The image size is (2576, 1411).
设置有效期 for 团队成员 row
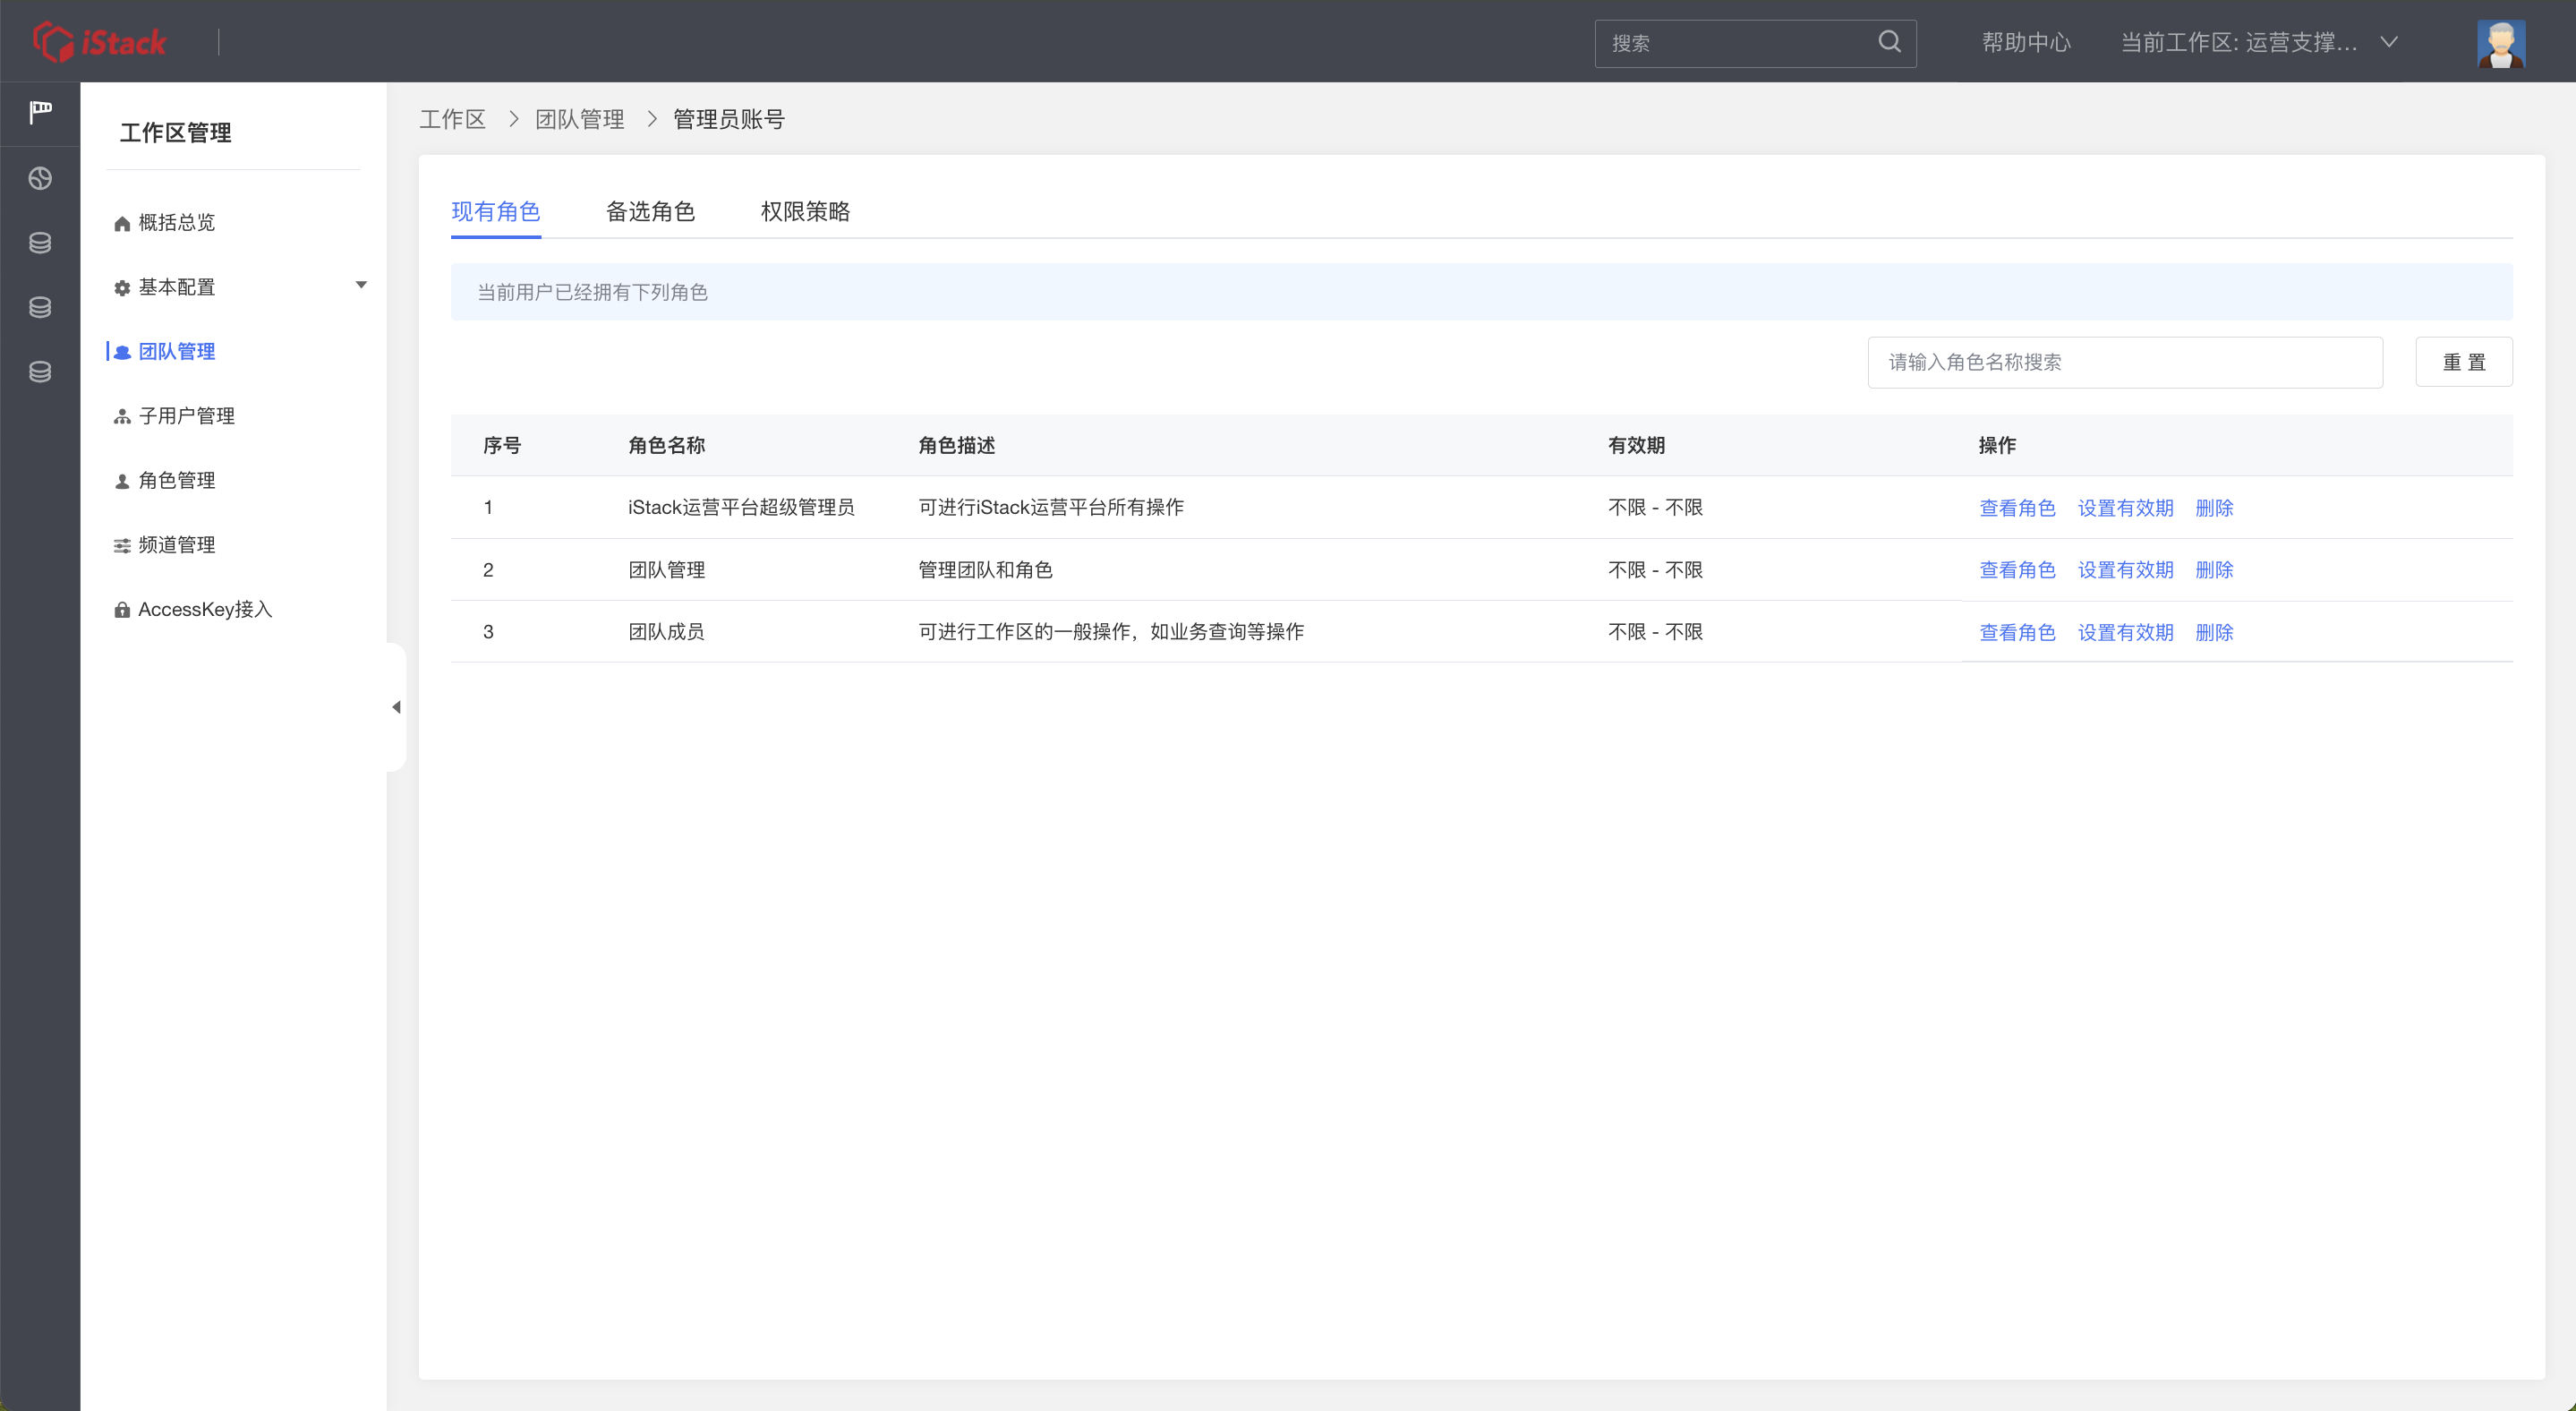click(x=2125, y=633)
